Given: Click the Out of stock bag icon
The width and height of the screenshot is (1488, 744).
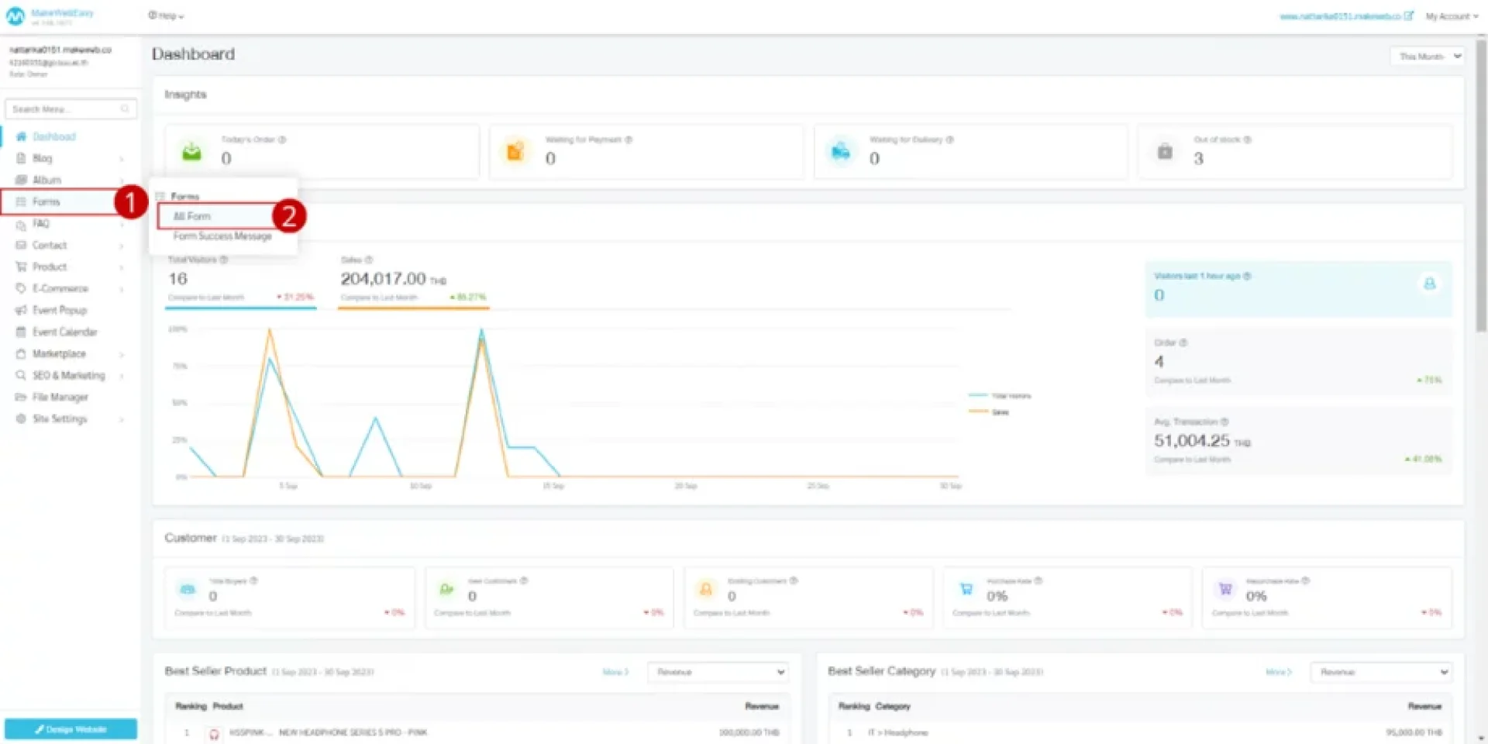Looking at the screenshot, I should point(1165,152).
